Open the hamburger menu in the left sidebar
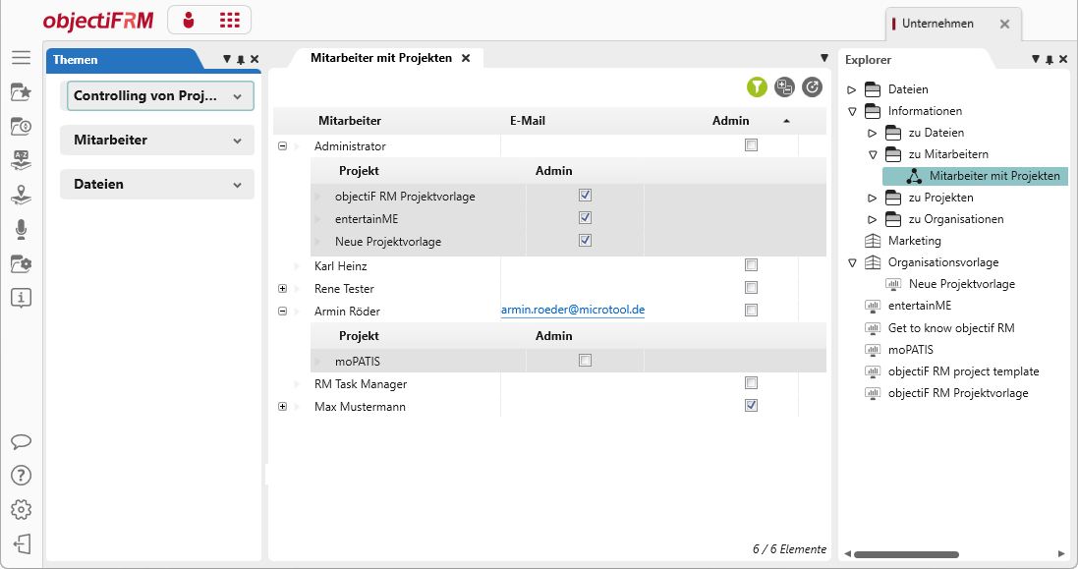 click(21, 58)
